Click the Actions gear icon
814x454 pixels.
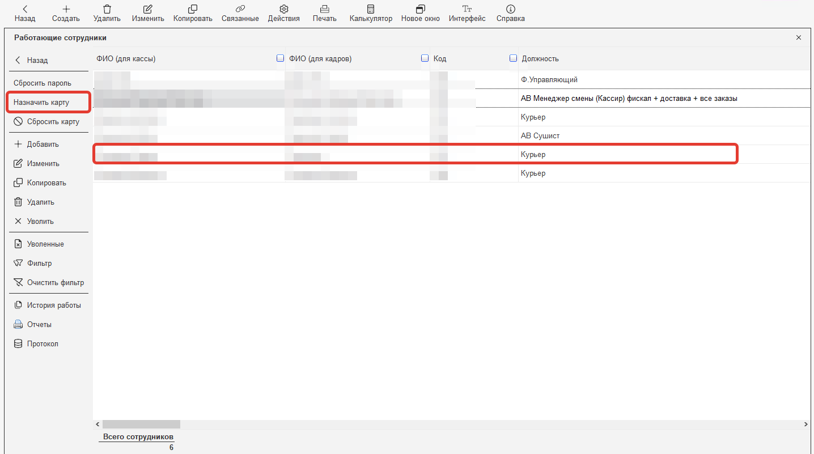(x=283, y=9)
